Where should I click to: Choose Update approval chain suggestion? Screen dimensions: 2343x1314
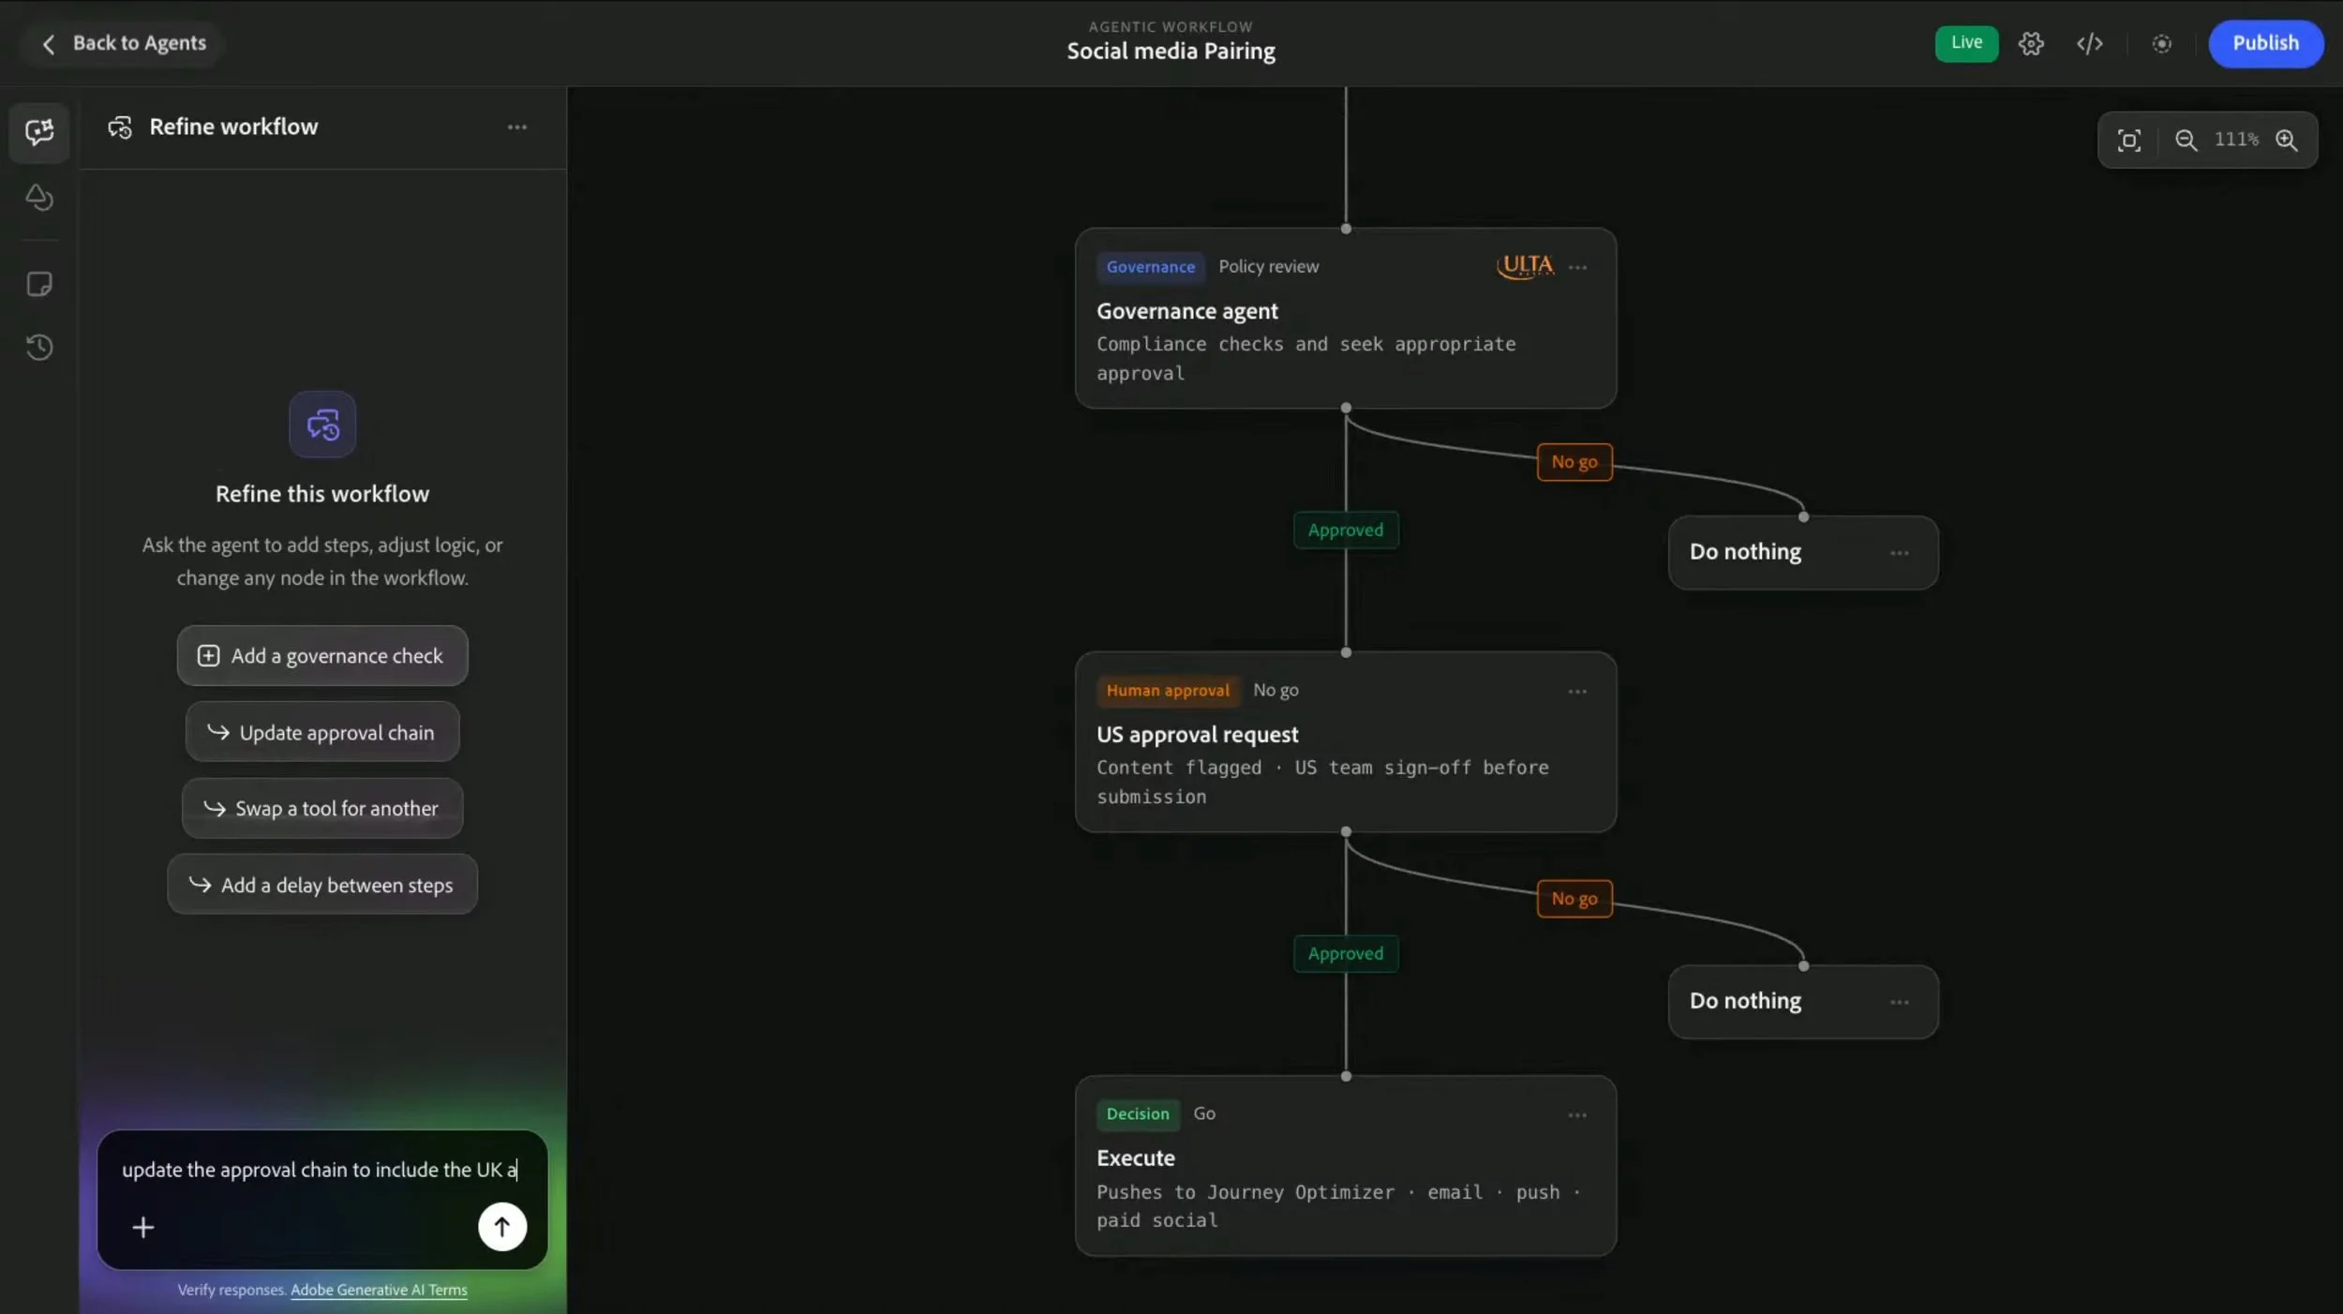click(322, 732)
